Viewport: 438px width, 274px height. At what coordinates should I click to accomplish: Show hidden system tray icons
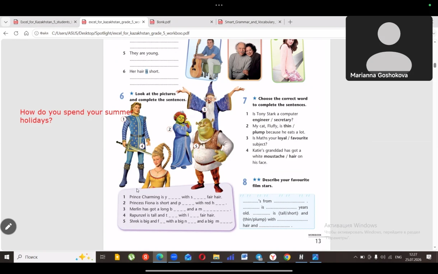(x=355, y=257)
